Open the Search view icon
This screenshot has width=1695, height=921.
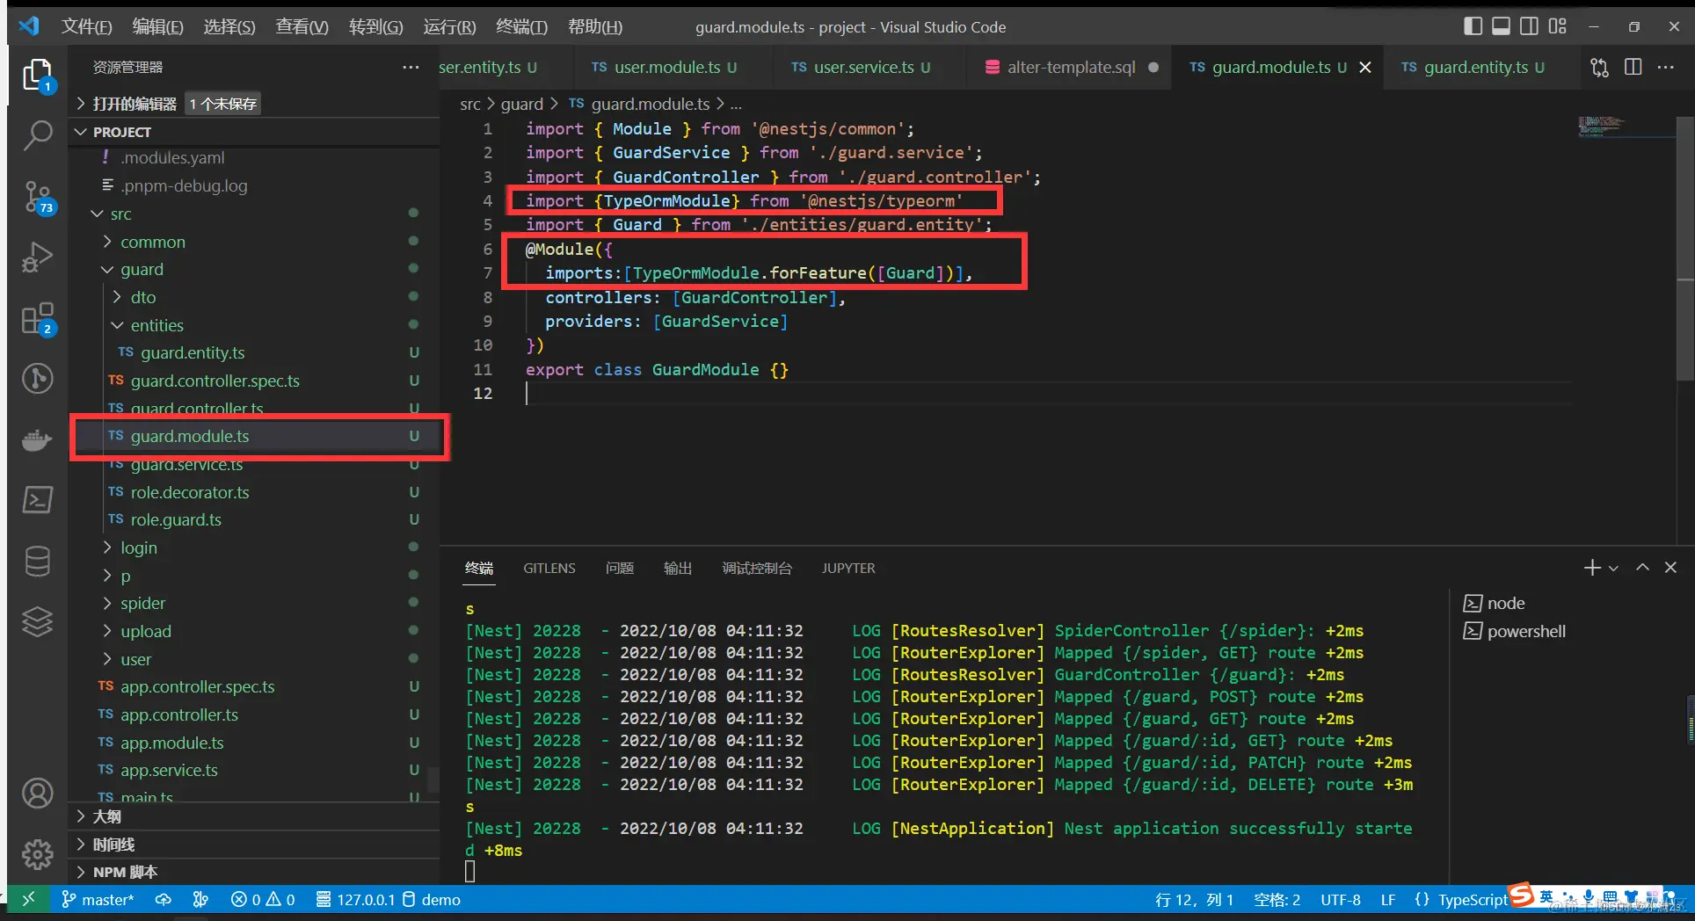point(38,135)
